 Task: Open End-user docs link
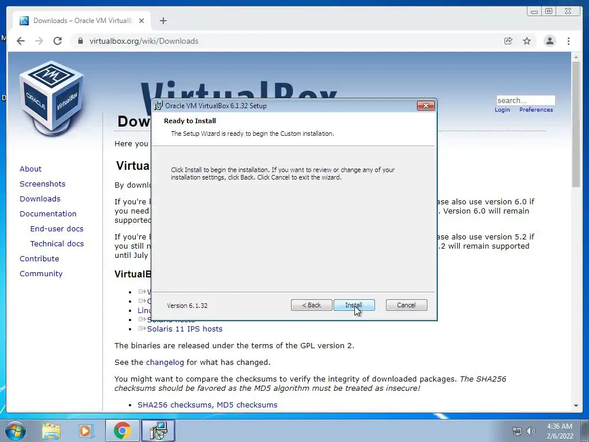pos(57,229)
